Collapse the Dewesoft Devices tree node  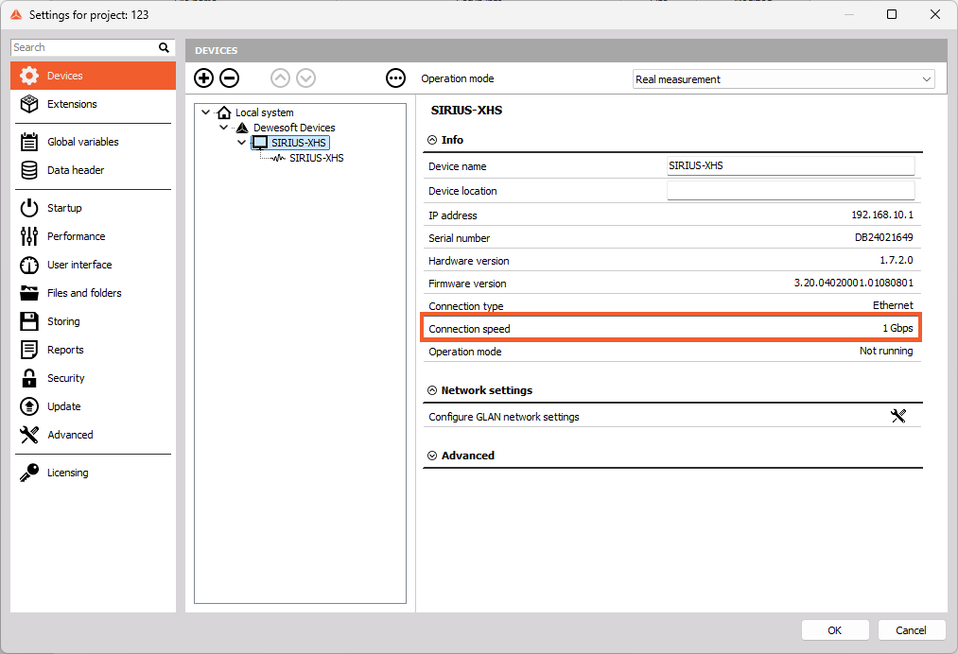(223, 128)
